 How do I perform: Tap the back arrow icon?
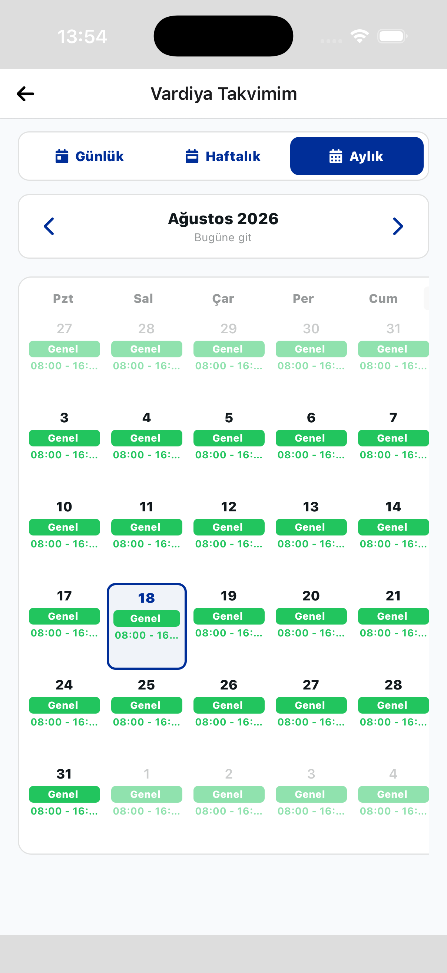[x=25, y=94]
